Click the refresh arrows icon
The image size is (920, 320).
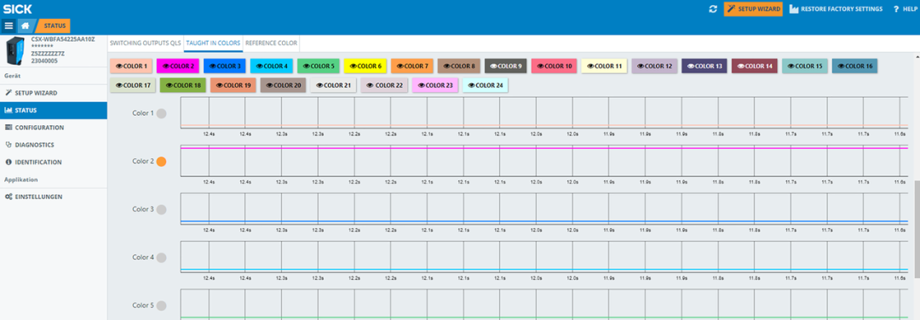(713, 9)
